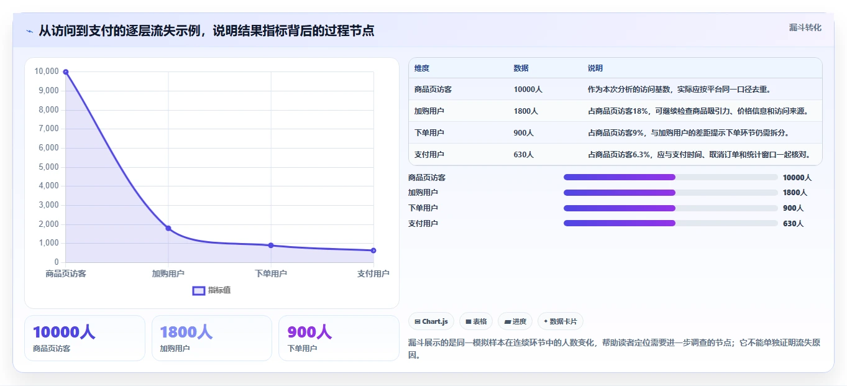Click the 5,000 y-axis label
This screenshot has width=847, height=386.
click(x=48, y=167)
